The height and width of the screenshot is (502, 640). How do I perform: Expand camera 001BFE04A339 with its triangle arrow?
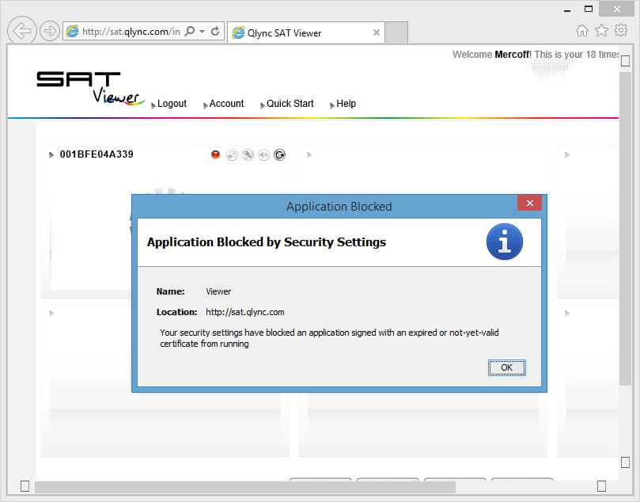click(x=51, y=155)
